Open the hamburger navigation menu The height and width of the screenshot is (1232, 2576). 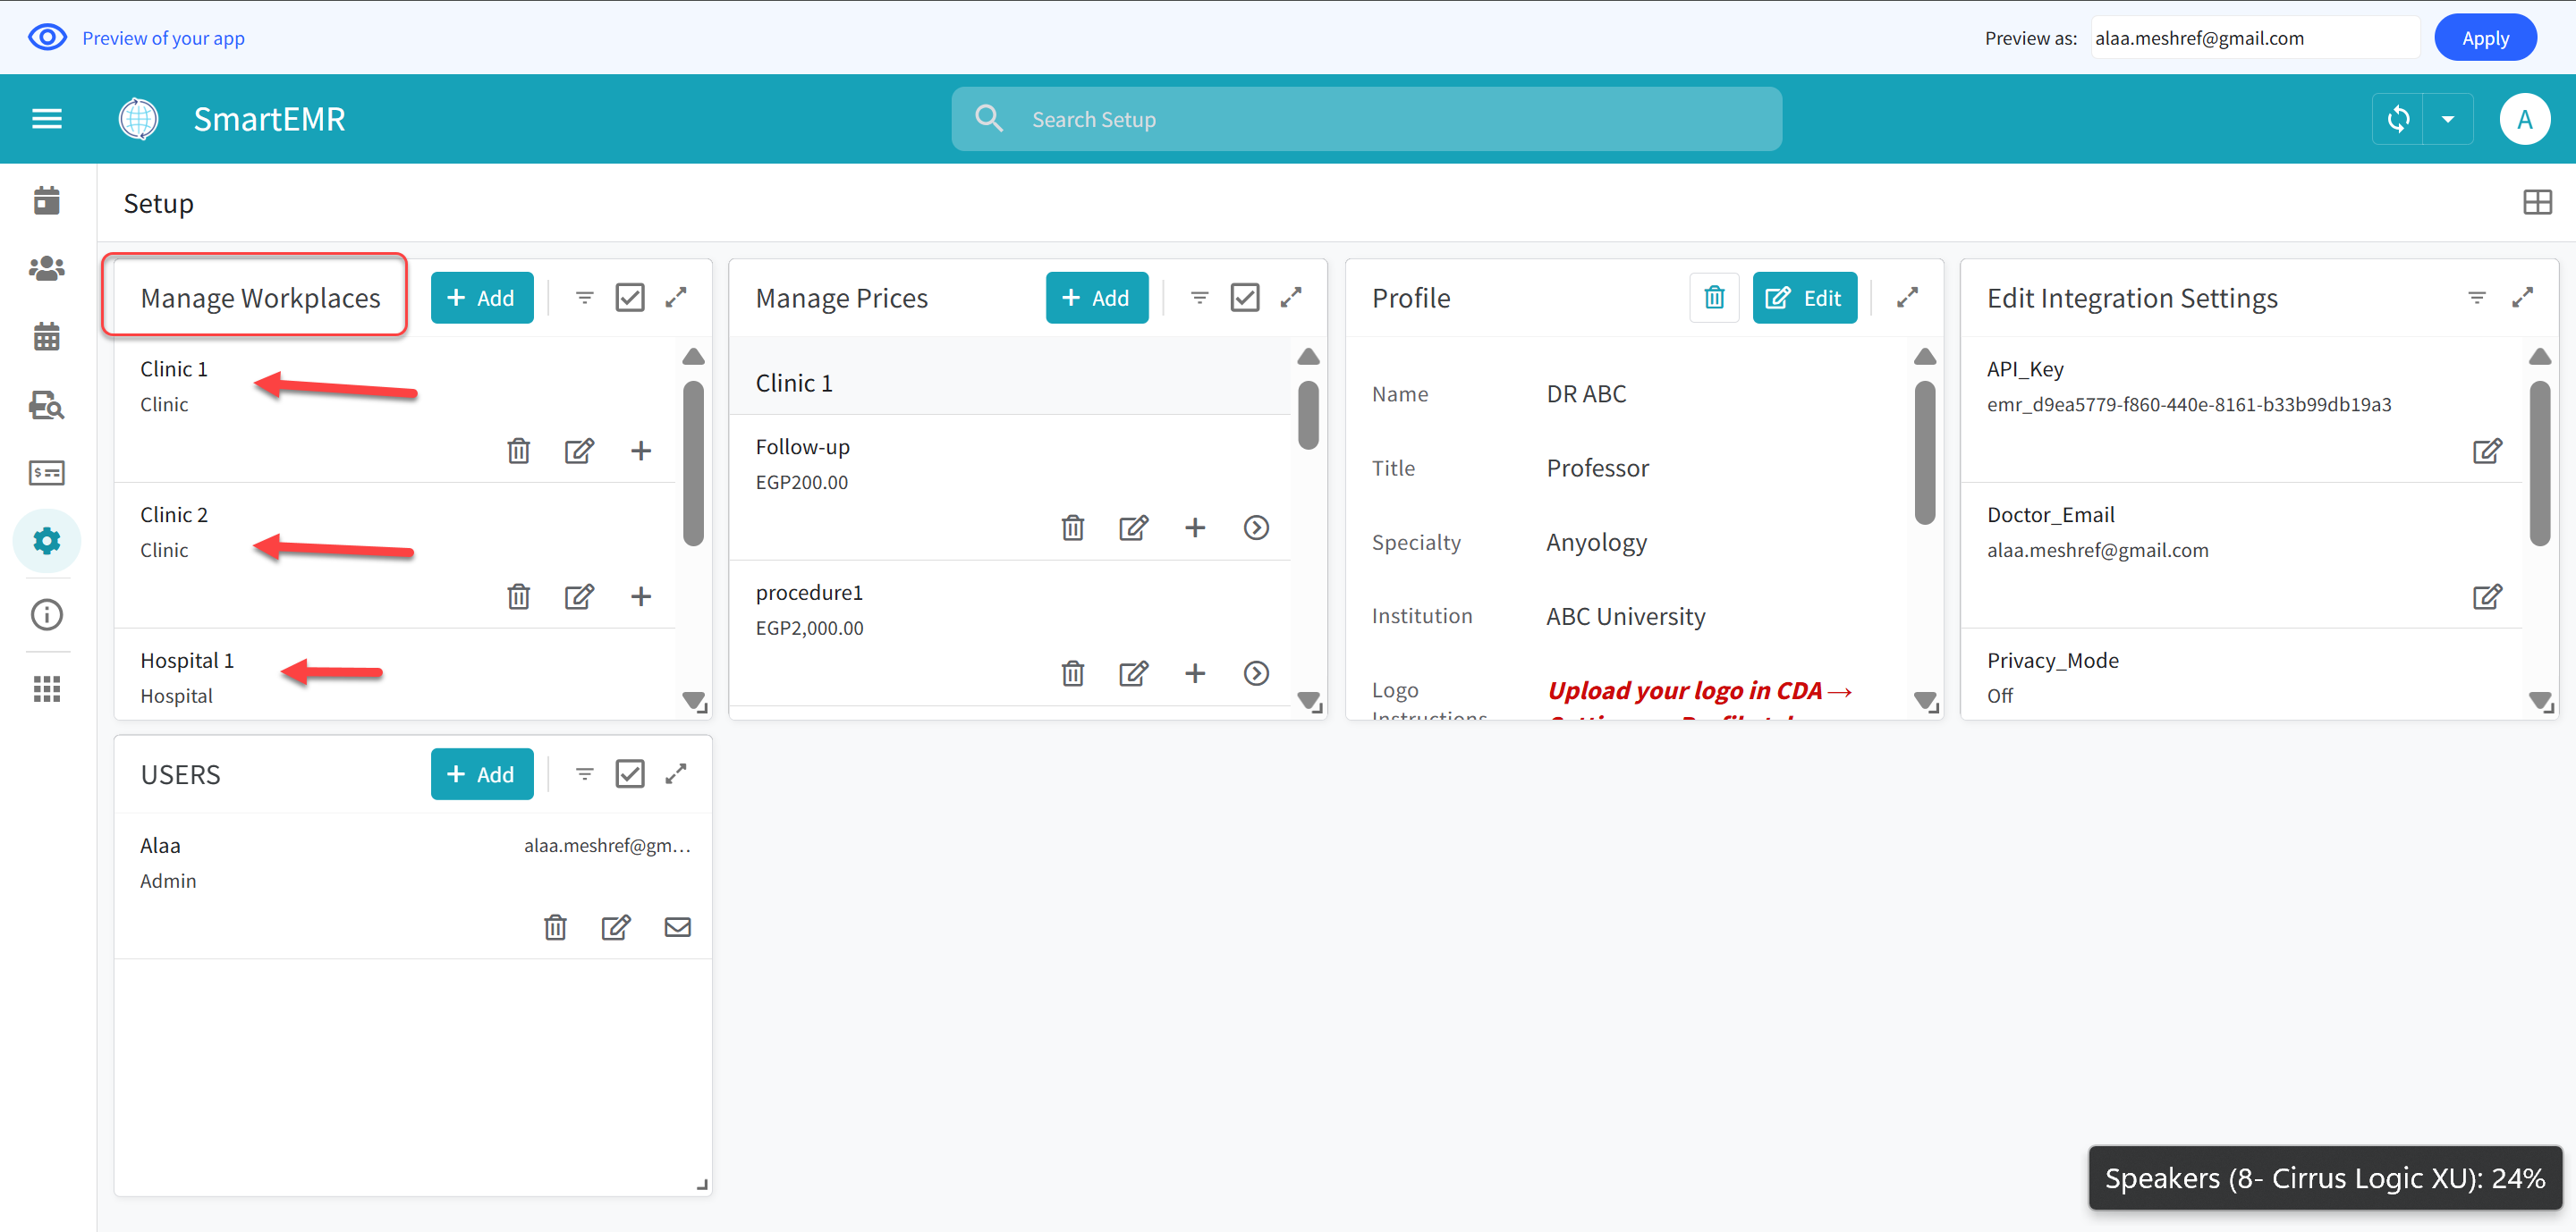[x=46, y=119]
